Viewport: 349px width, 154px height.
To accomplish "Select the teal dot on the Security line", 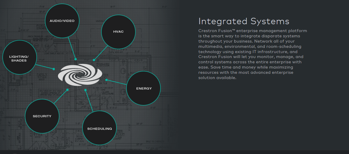I will 67,90.
